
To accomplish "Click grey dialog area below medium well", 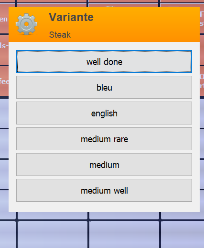I will pos(104,207).
